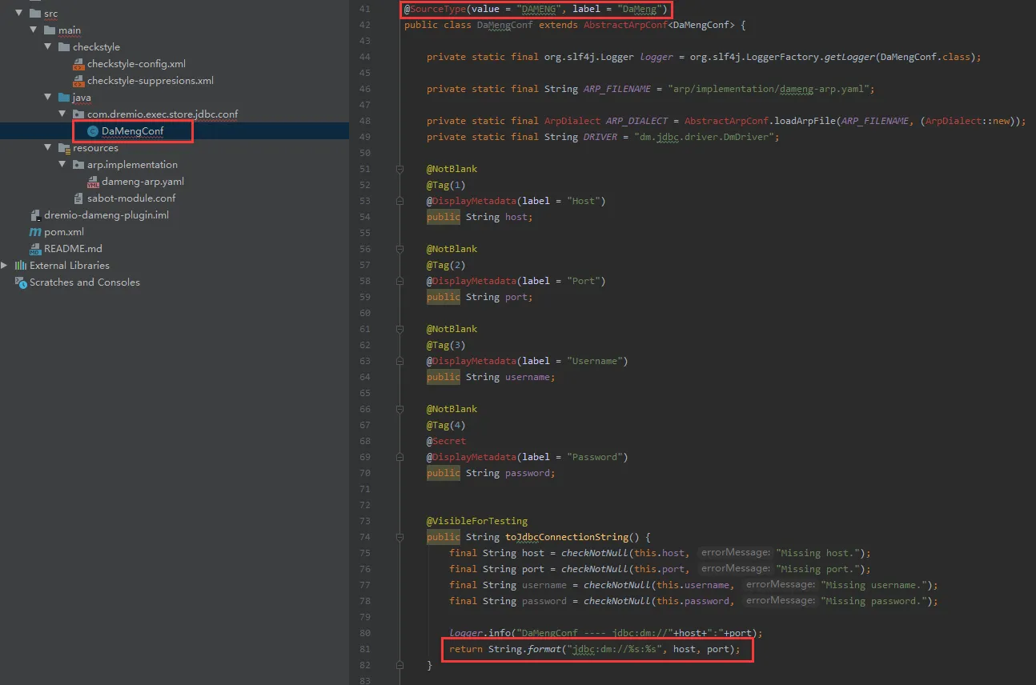Open README.md file
1036x685 pixels.
tap(73, 249)
